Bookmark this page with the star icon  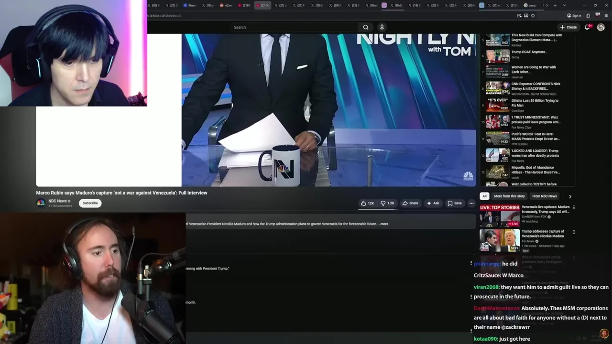tap(533, 15)
